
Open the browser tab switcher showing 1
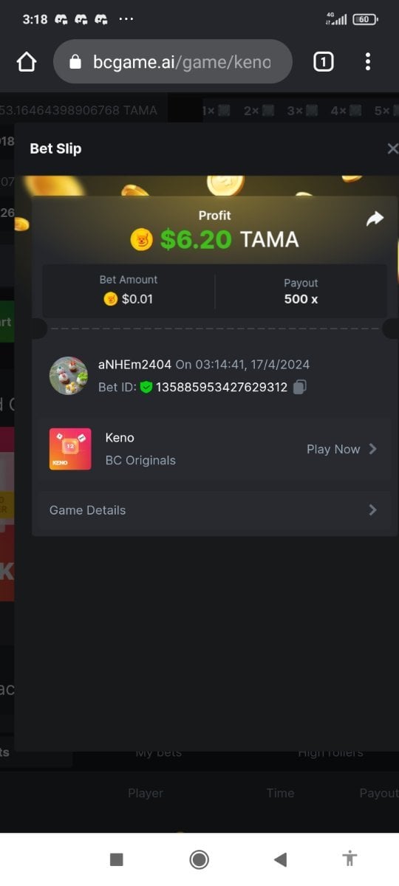click(x=324, y=62)
